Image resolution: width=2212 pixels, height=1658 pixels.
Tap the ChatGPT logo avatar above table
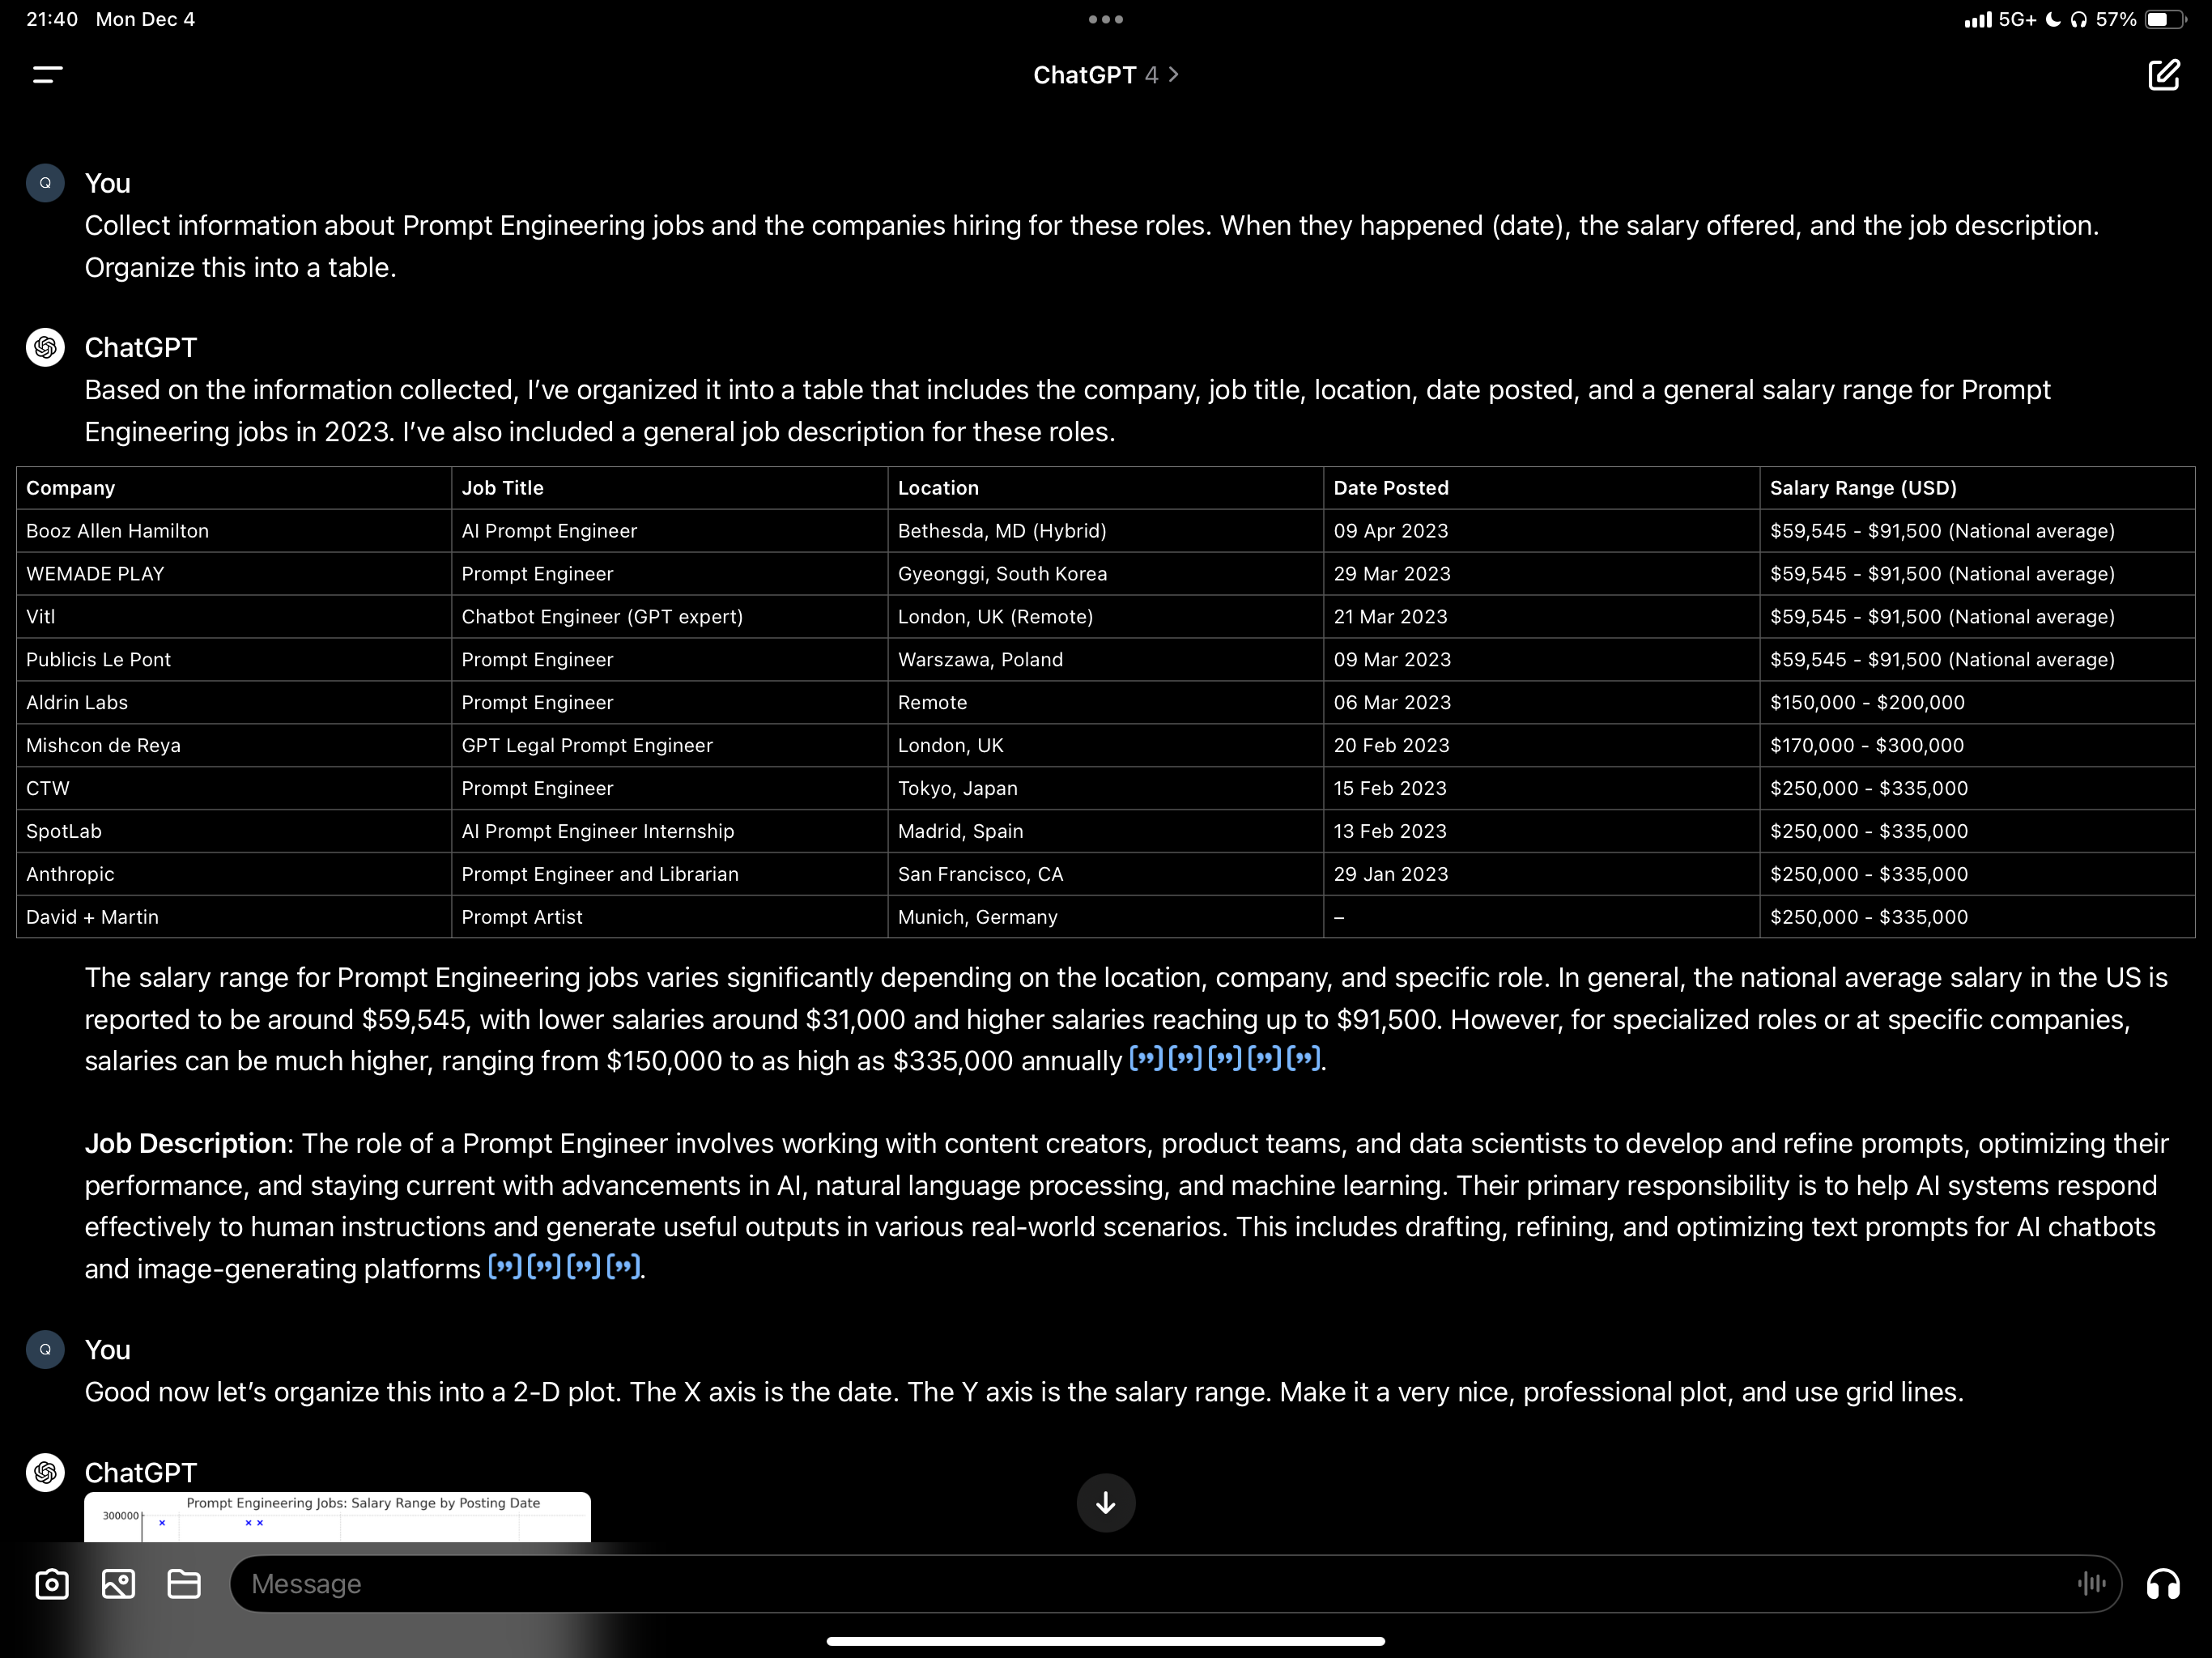coord(45,348)
